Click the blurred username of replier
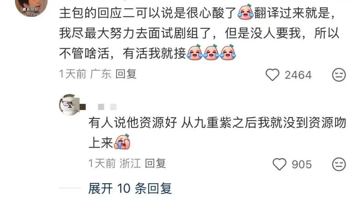Viewport: 361px width, 220px height. [x=107, y=107]
